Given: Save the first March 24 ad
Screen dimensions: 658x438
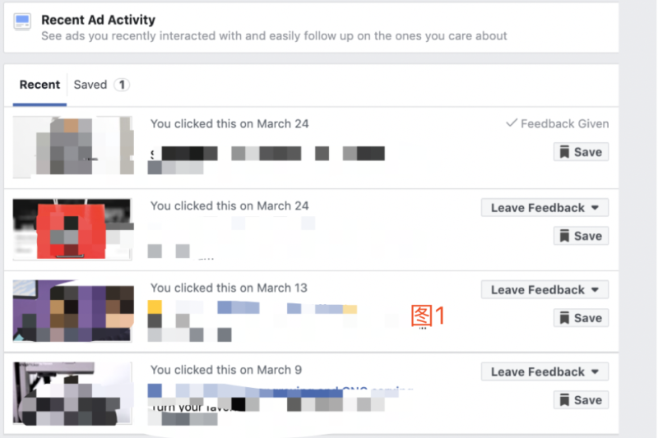Looking at the screenshot, I should coord(581,152).
